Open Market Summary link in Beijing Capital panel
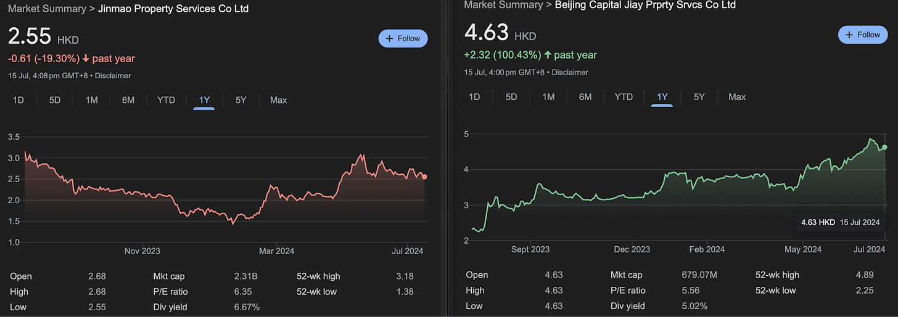This screenshot has width=898, height=317. coord(503,5)
